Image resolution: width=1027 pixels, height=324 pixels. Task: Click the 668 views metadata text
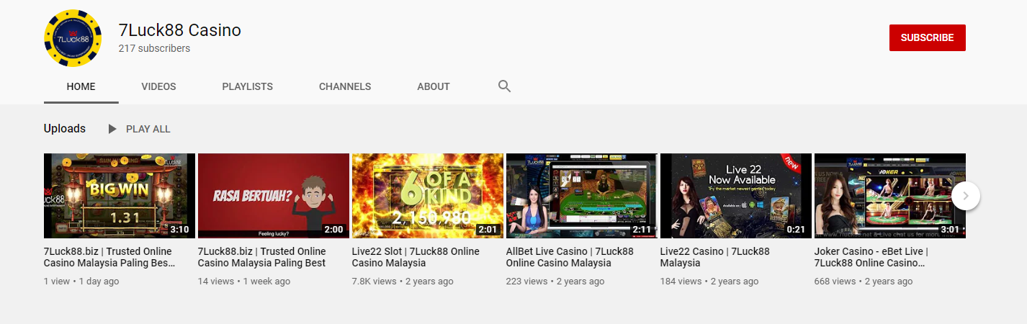click(864, 282)
